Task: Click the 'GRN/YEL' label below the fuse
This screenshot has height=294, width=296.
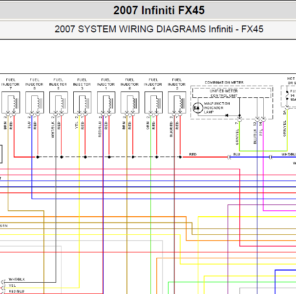Action: [284, 128]
